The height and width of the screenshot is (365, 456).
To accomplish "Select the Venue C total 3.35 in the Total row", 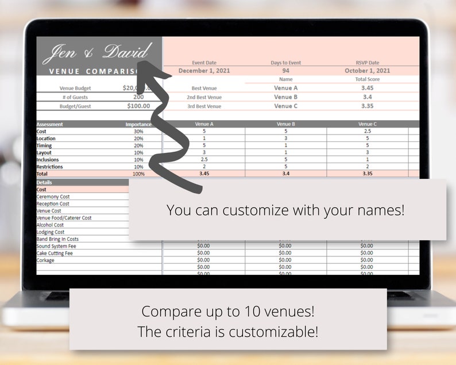I will (x=368, y=174).
